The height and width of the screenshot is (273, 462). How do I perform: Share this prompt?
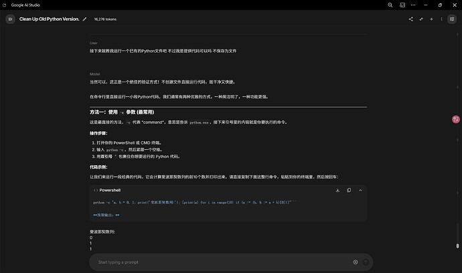coord(410,19)
